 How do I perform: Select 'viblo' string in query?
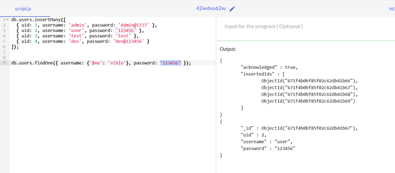pos(117,63)
